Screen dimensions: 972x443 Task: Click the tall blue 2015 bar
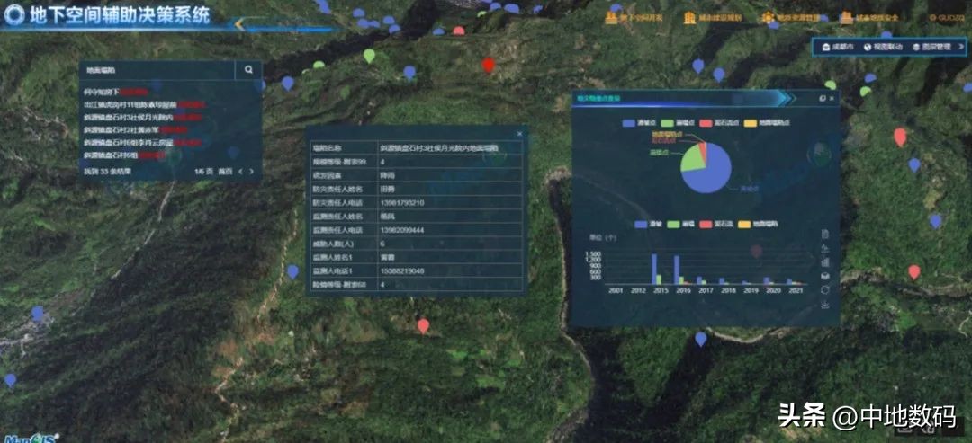[x=654, y=269]
